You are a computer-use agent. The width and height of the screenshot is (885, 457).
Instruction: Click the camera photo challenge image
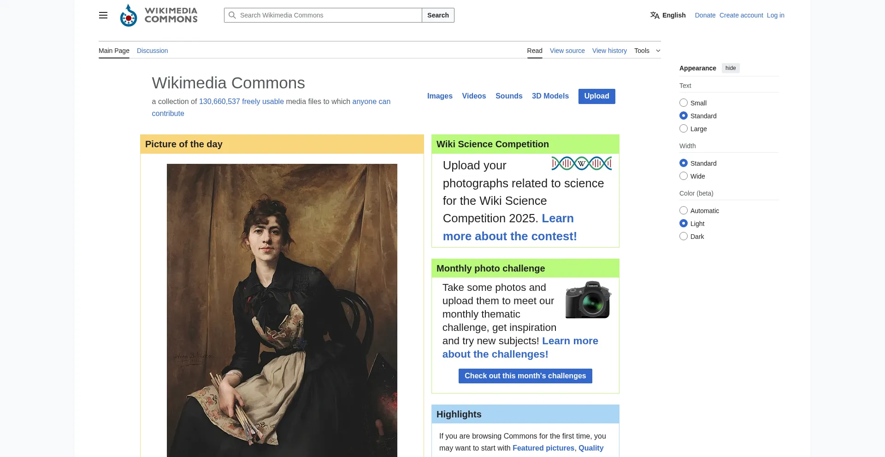[588, 300]
